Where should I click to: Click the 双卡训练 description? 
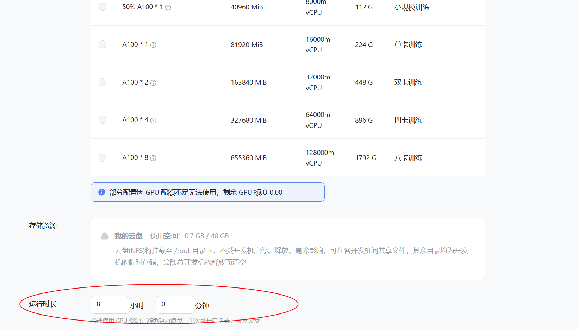click(x=408, y=82)
